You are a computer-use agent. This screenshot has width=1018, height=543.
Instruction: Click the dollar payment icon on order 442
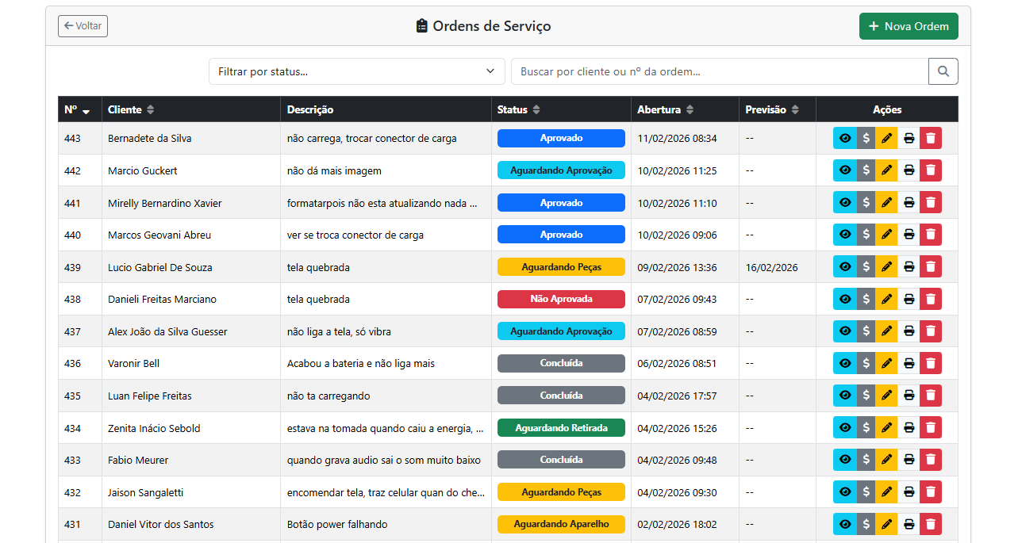click(x=866, y=170)
